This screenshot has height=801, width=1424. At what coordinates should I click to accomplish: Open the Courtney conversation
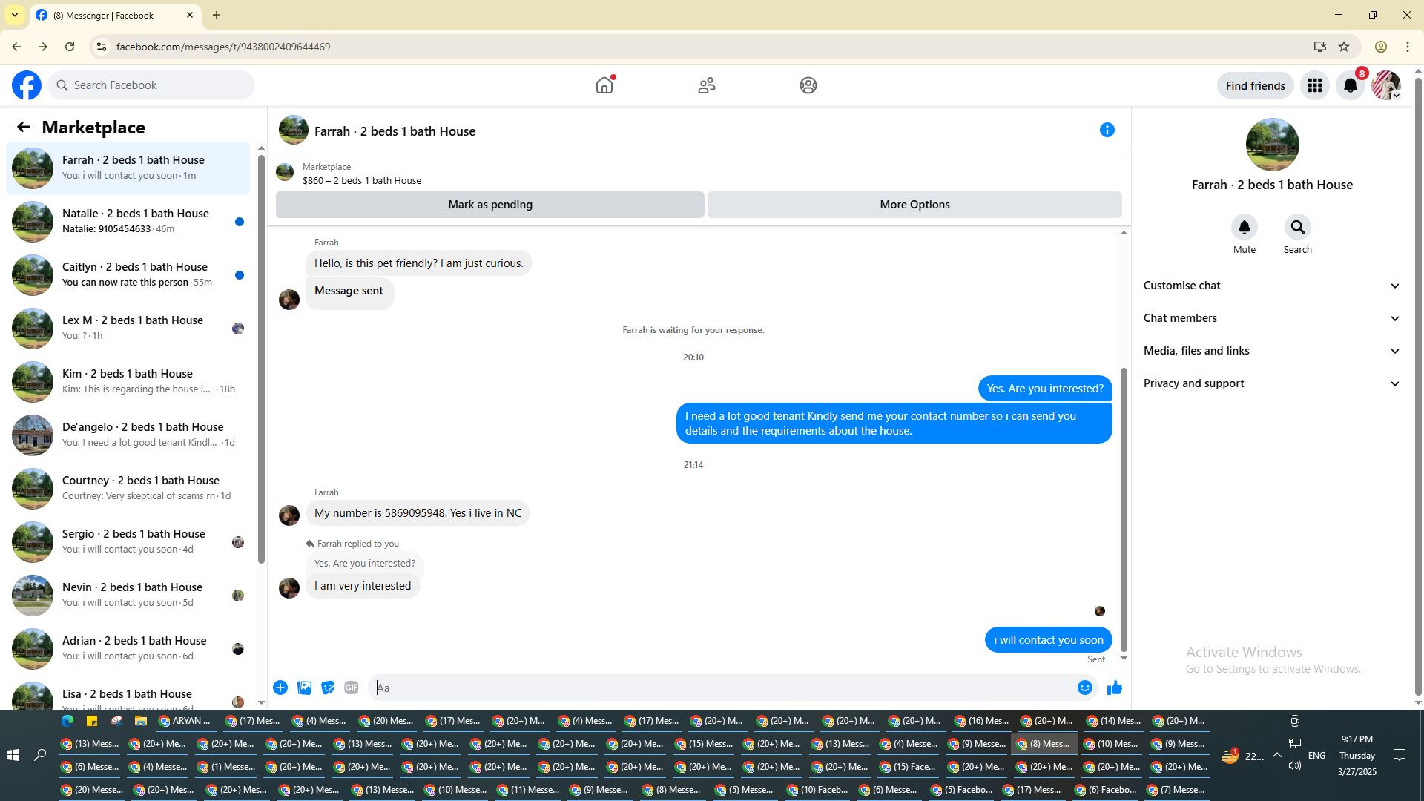128,488
